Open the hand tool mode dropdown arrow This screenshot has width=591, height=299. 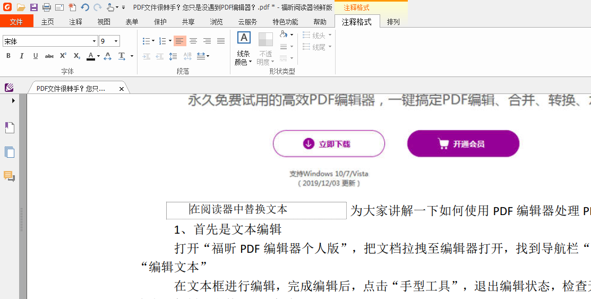click(117, 7)
